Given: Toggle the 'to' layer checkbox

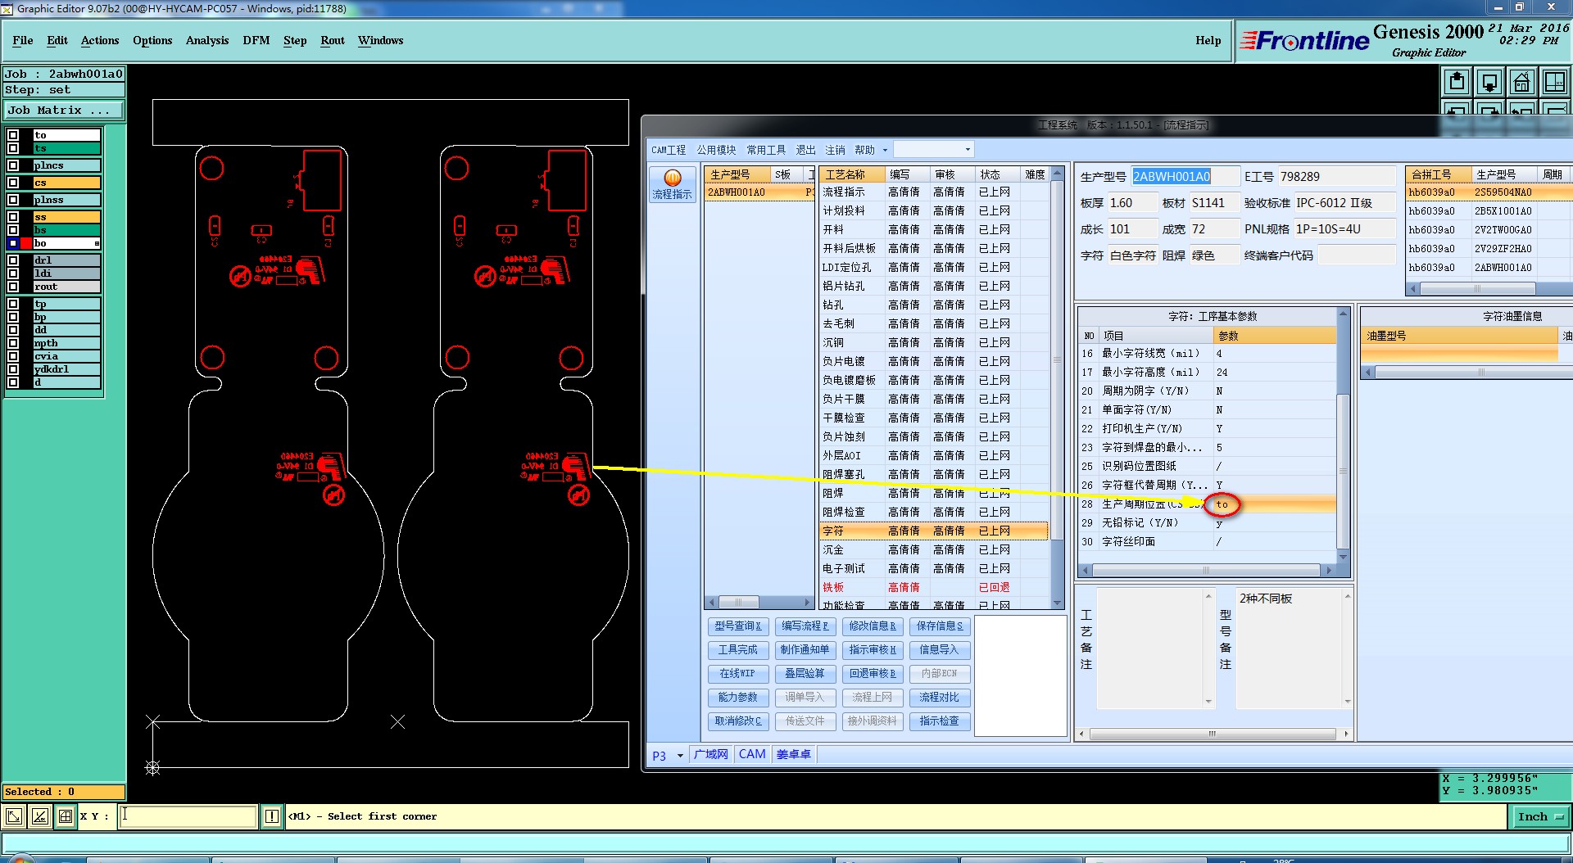Looking at the screenshot, I should (x=13, y=135).
